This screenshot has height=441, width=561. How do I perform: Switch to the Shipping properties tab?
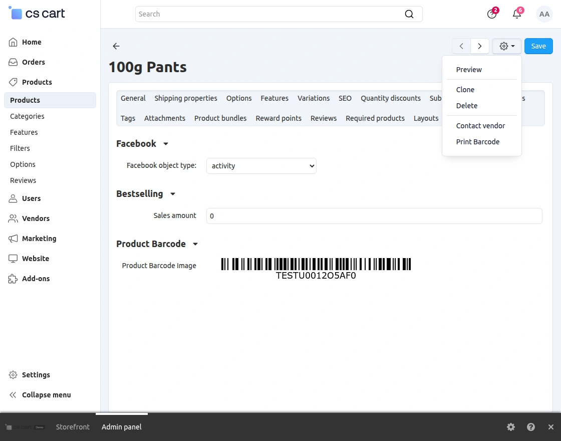[x=186, y=98]
